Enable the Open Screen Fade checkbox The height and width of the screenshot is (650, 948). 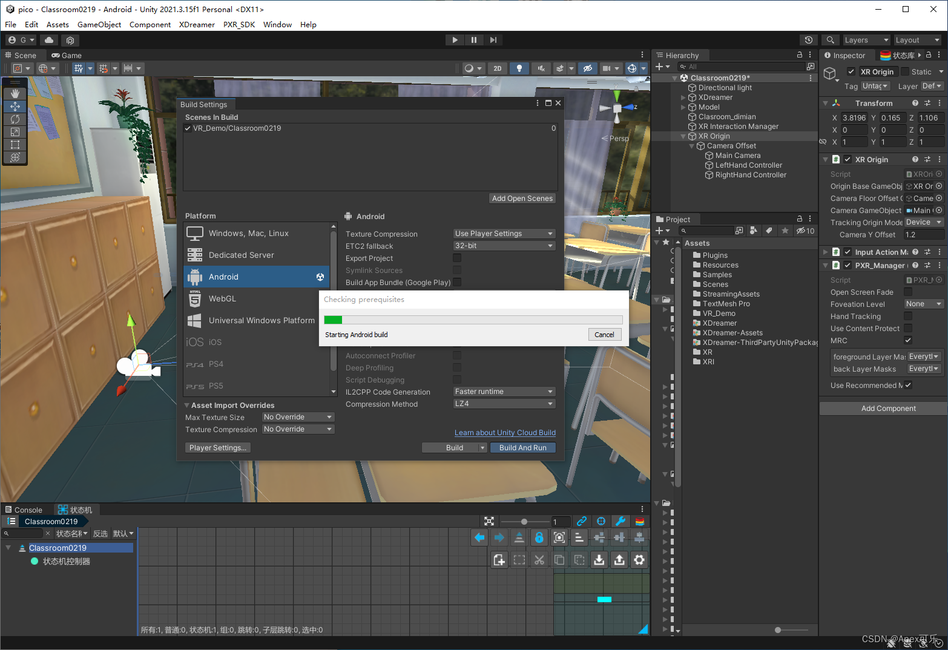pyautogui.click(x=908, y=292)
